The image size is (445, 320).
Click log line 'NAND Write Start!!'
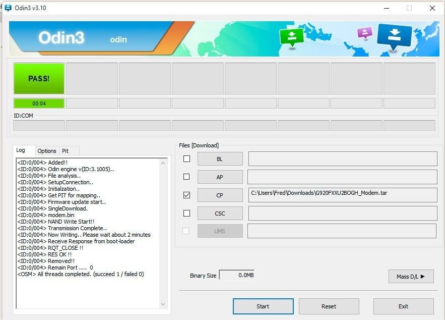(x=56, y=222)
